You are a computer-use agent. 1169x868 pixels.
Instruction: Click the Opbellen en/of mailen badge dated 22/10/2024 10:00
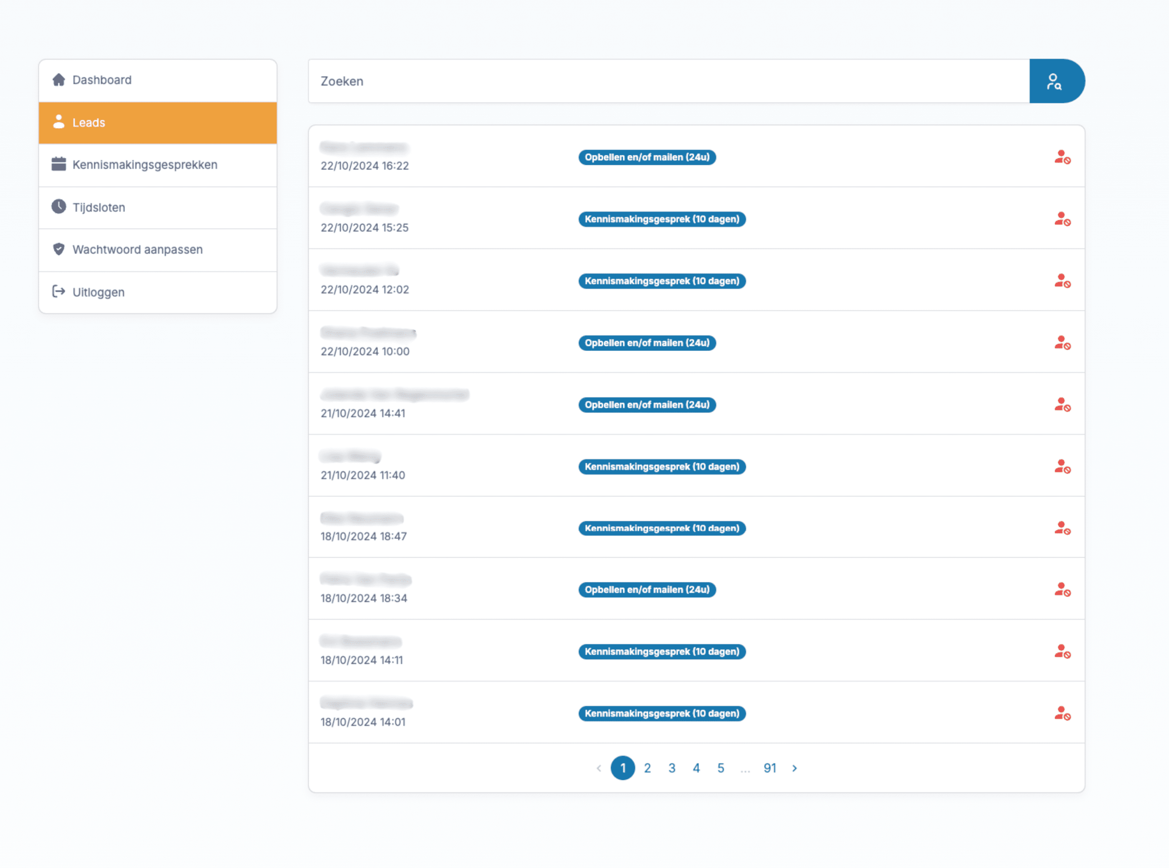click(647, 343)
